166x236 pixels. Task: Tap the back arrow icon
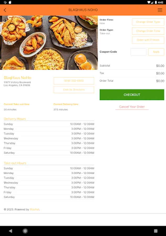(5, 10)
